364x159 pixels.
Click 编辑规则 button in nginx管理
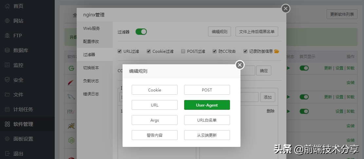coord(220,31)
